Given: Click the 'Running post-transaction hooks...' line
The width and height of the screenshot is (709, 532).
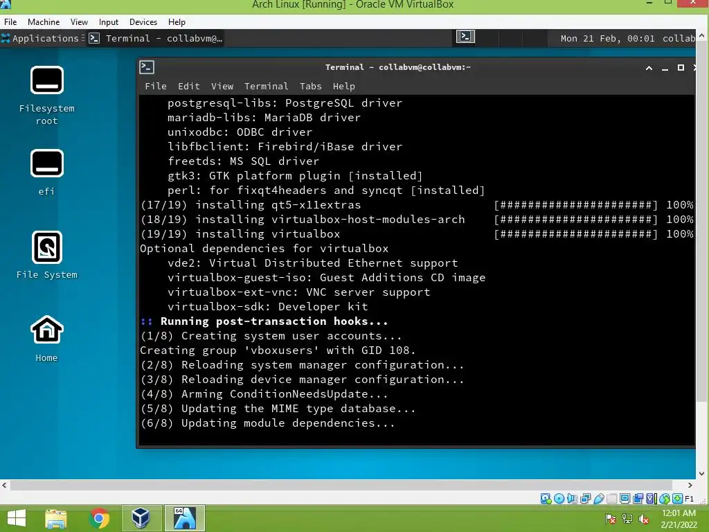Looking at the screenshot, I should 264,321.
